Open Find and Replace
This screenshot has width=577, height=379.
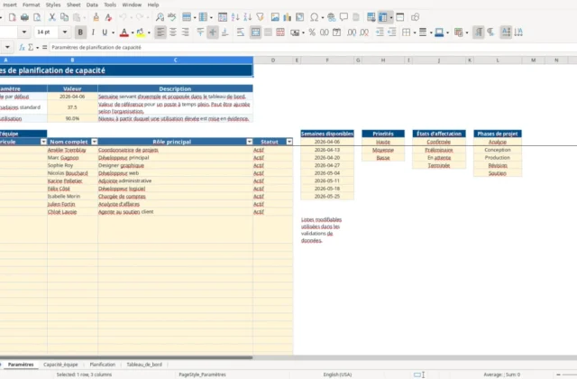(x=160, y=17)
